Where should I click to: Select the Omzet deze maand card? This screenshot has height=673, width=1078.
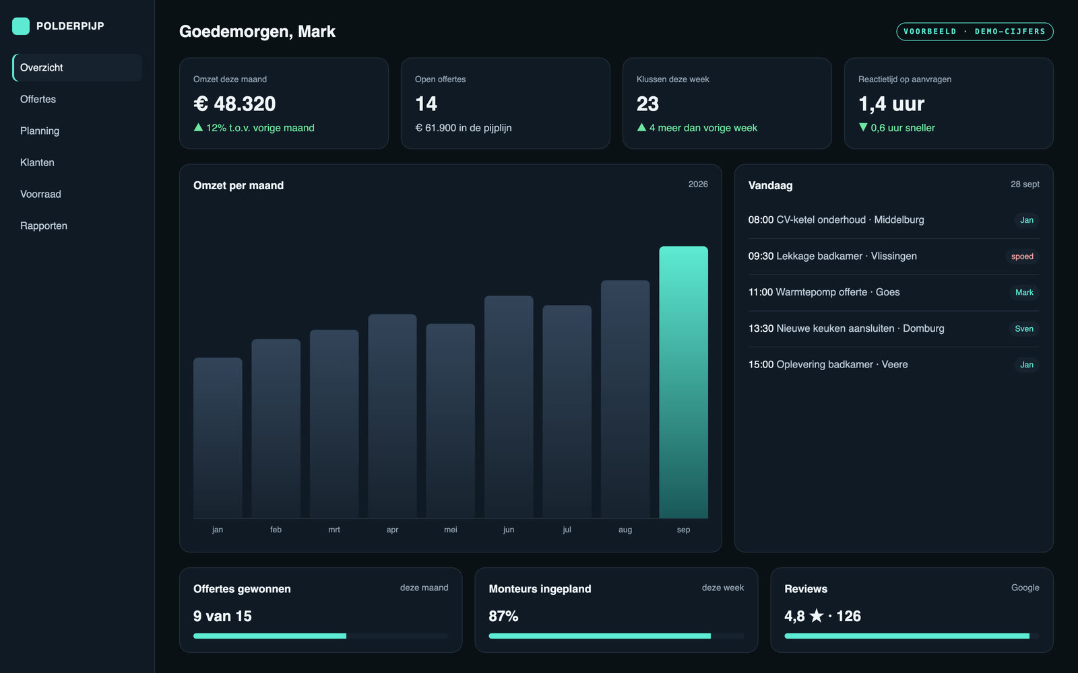click(x=284, y=103)
